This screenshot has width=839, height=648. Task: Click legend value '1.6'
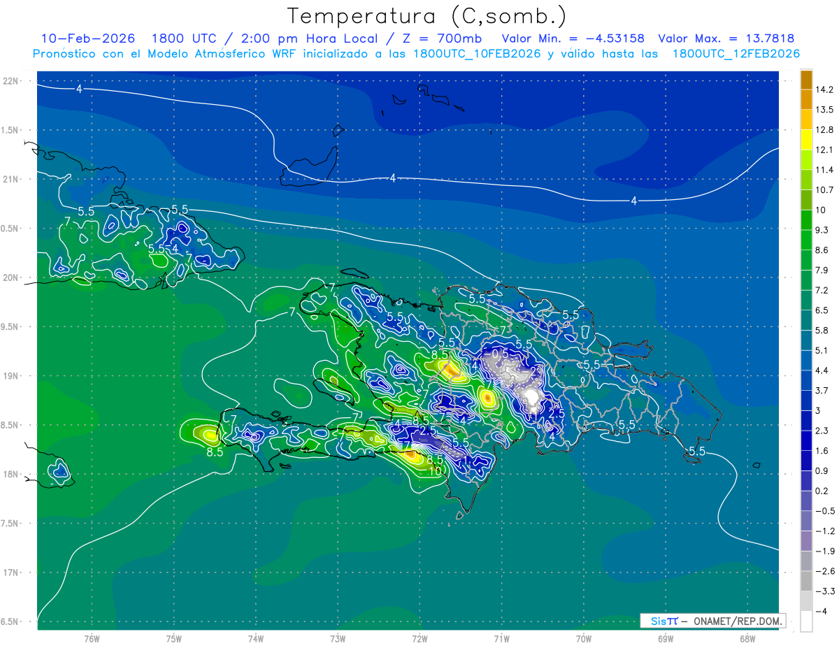(821, 450)
